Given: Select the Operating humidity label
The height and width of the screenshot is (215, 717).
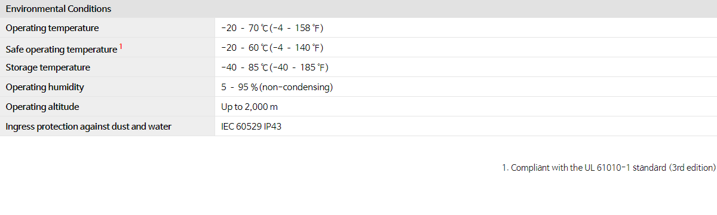Looking at the screenshot, I should (x=45, y=87).
